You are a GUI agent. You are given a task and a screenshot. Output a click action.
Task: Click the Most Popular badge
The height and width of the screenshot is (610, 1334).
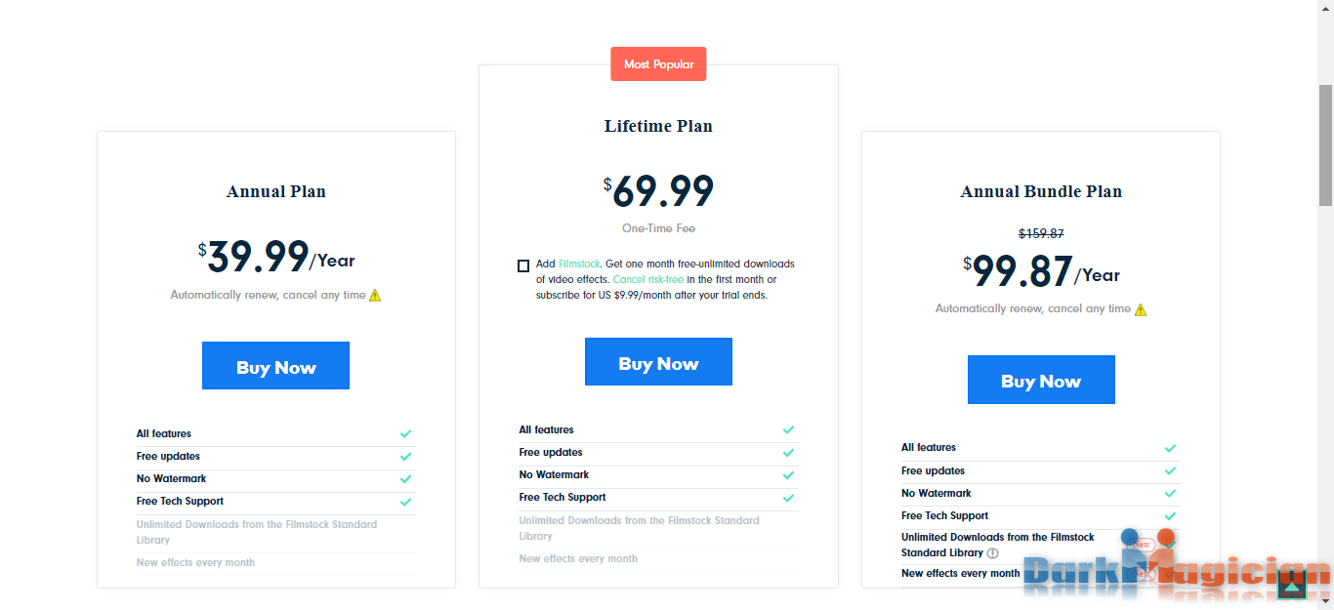pos(658,64)
